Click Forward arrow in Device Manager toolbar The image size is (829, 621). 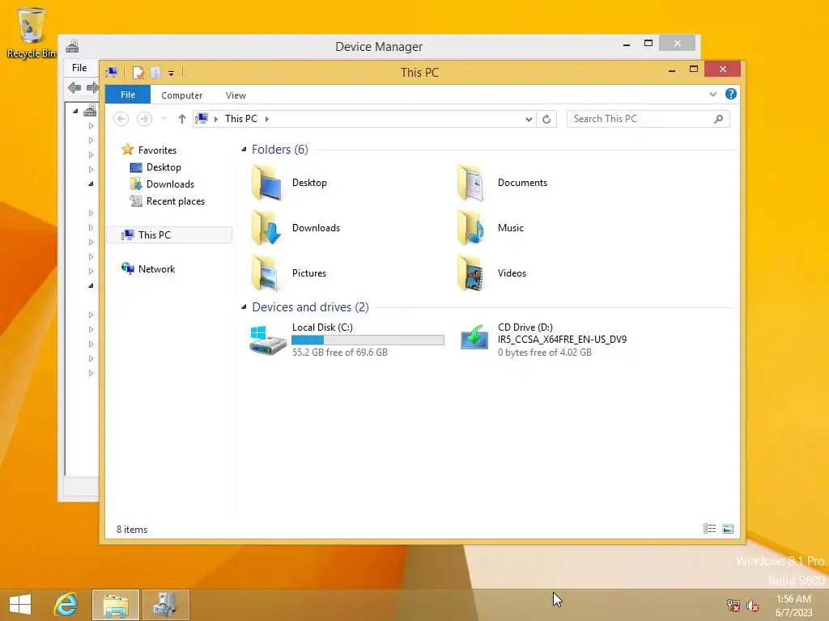click(x=92, y=87)
